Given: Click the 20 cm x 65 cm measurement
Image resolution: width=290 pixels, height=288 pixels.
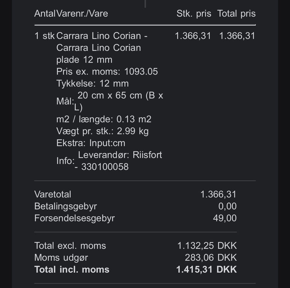Looking at the screenshot, I should tap(120, 95).
